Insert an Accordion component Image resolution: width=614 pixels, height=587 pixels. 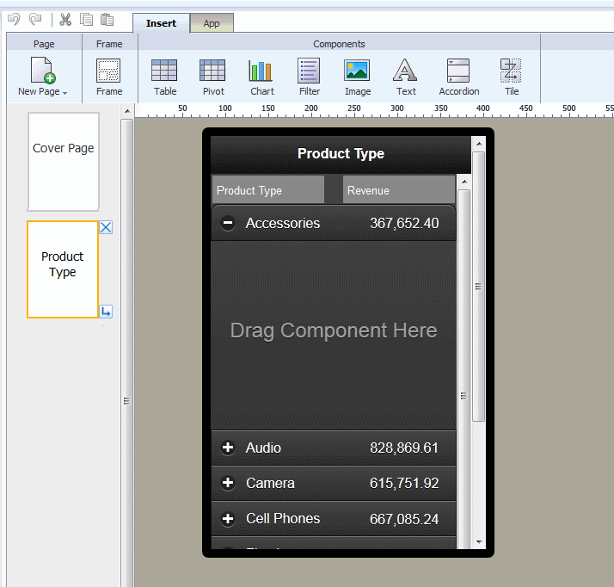(458, 77)
